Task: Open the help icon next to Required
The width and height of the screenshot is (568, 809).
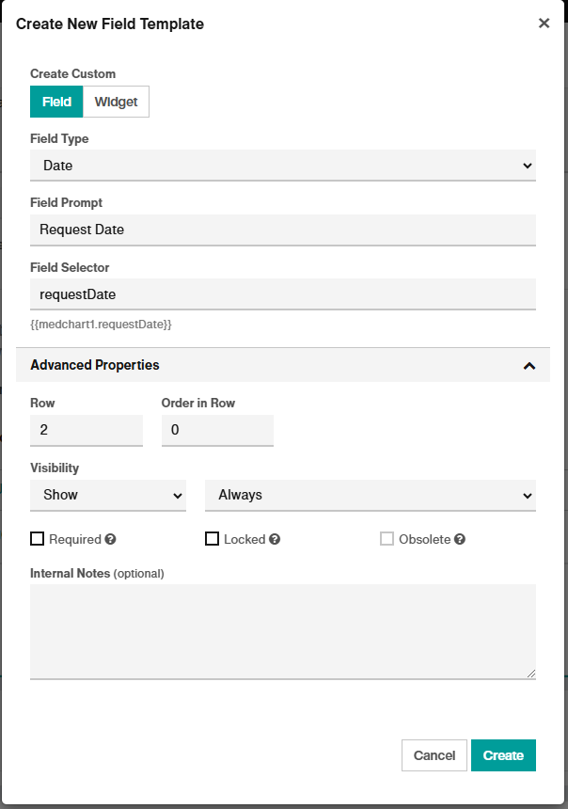Action: tap(110, 539)
